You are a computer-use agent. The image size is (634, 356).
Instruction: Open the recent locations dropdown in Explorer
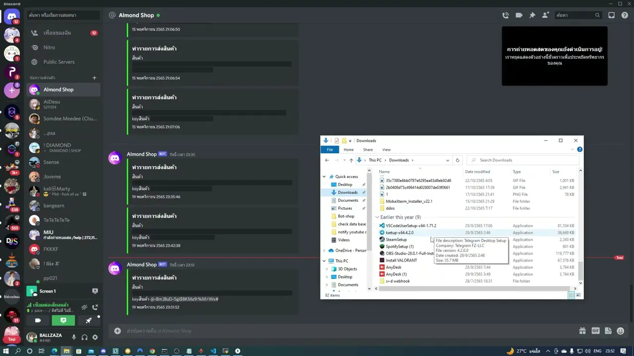(x=345, y=160)
